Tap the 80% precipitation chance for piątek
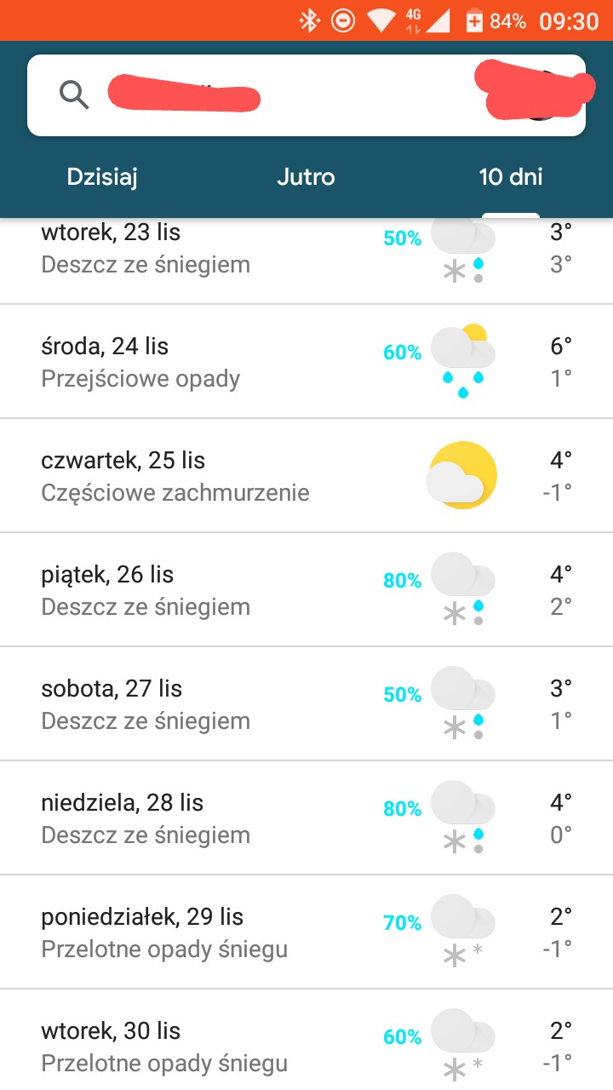The width and height of the screenshot is (613, 1090). [402, 581]
